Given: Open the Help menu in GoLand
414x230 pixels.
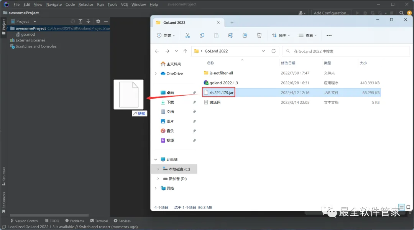Looking at the screenshot, I should coord(154,5).
